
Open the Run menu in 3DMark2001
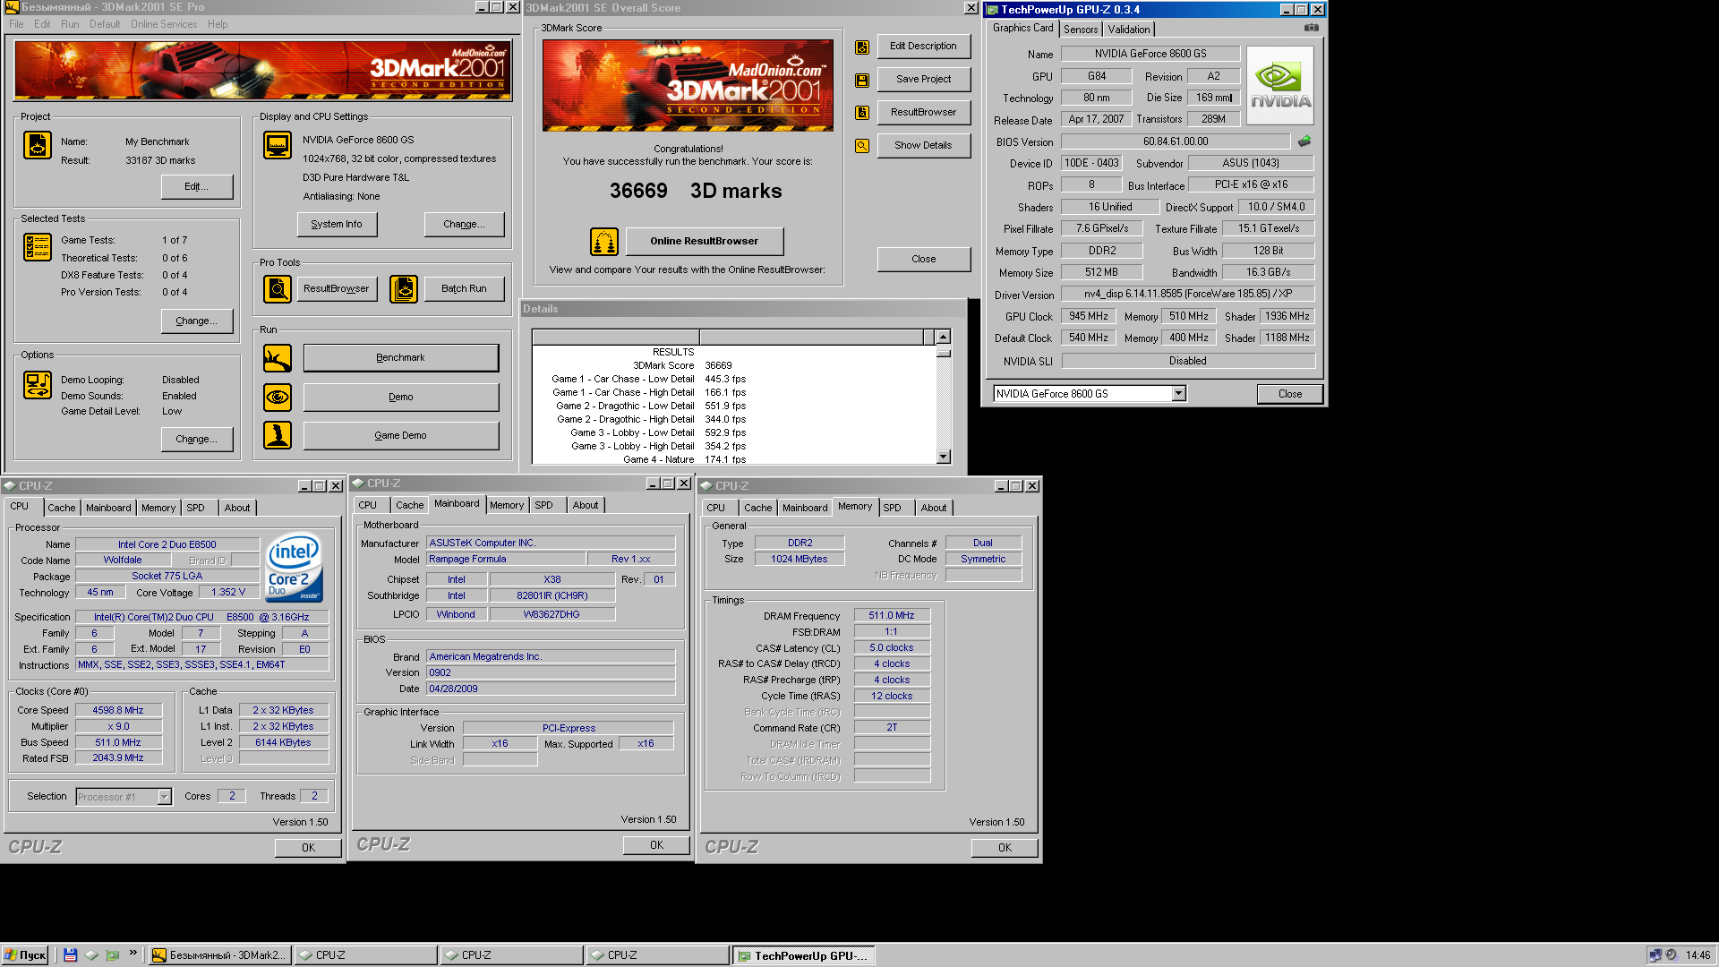[70, 24]
